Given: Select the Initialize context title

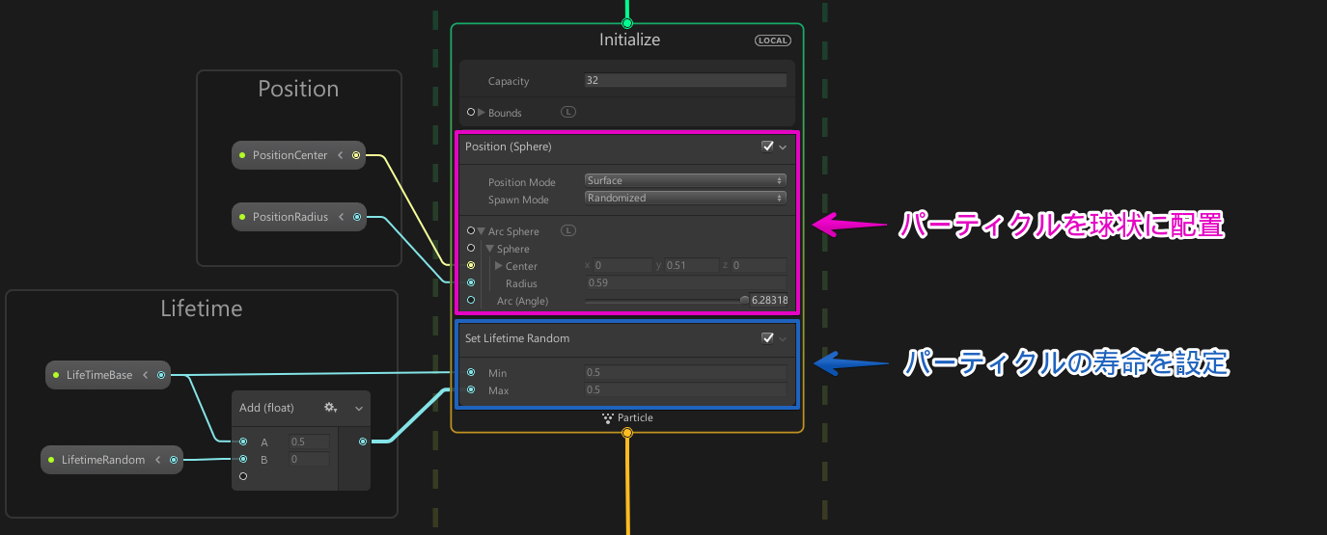Looking at the screenshot, I should click(x=629, y=40).
